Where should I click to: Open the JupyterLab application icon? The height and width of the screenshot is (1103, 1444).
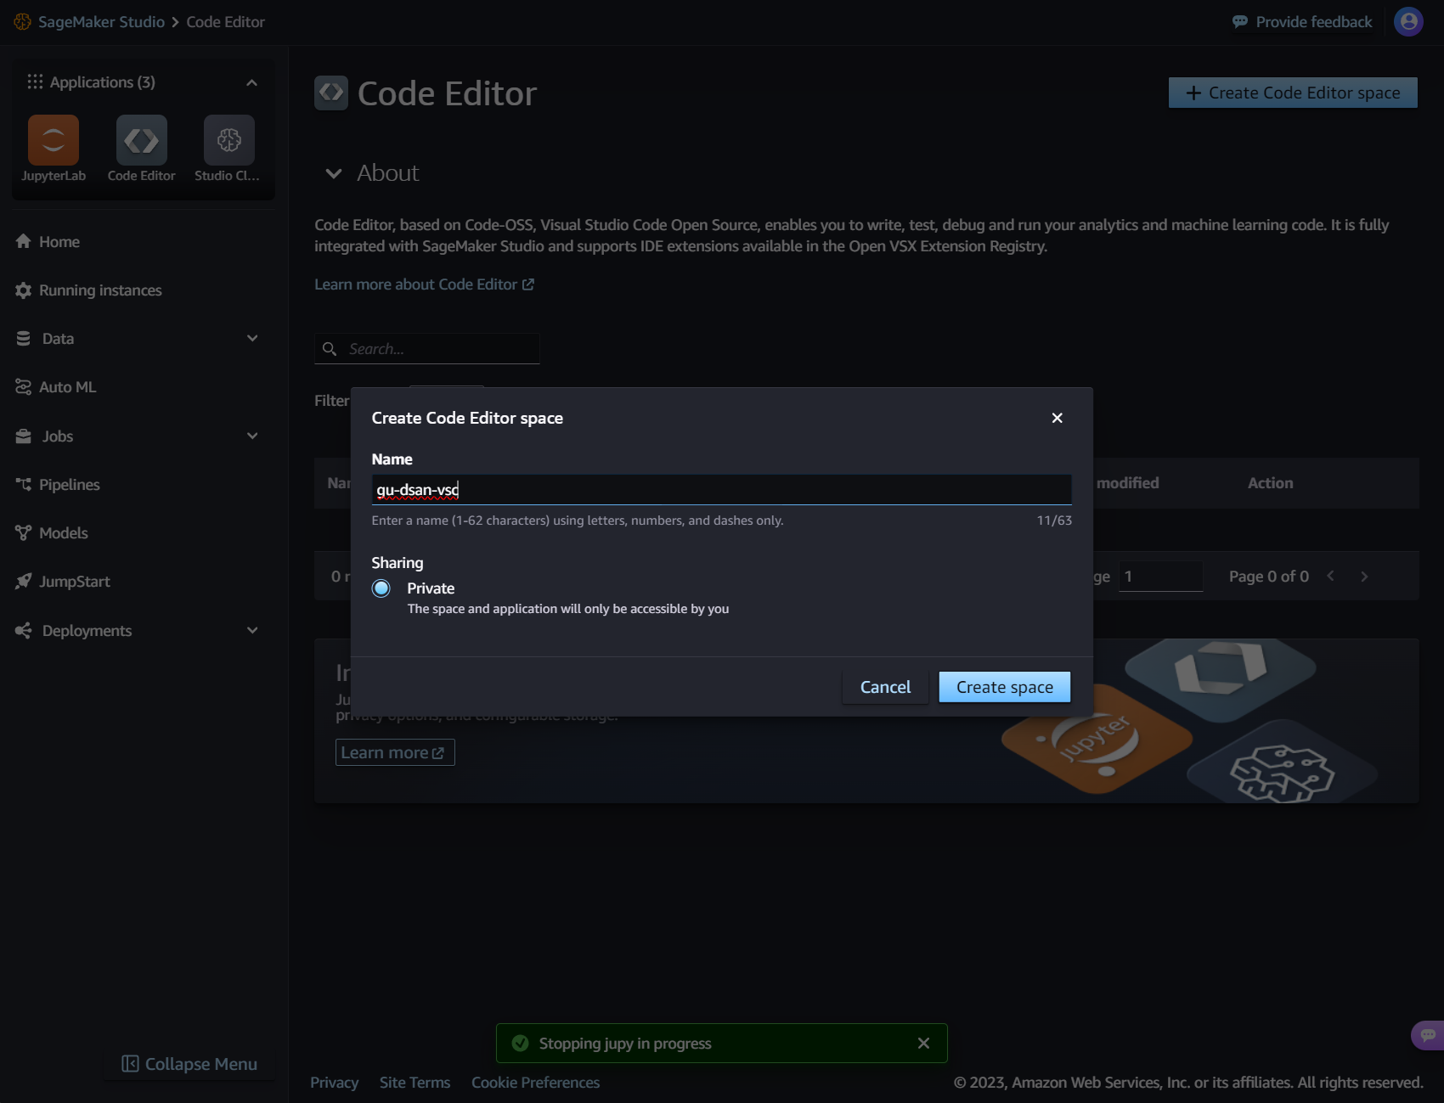54,140
